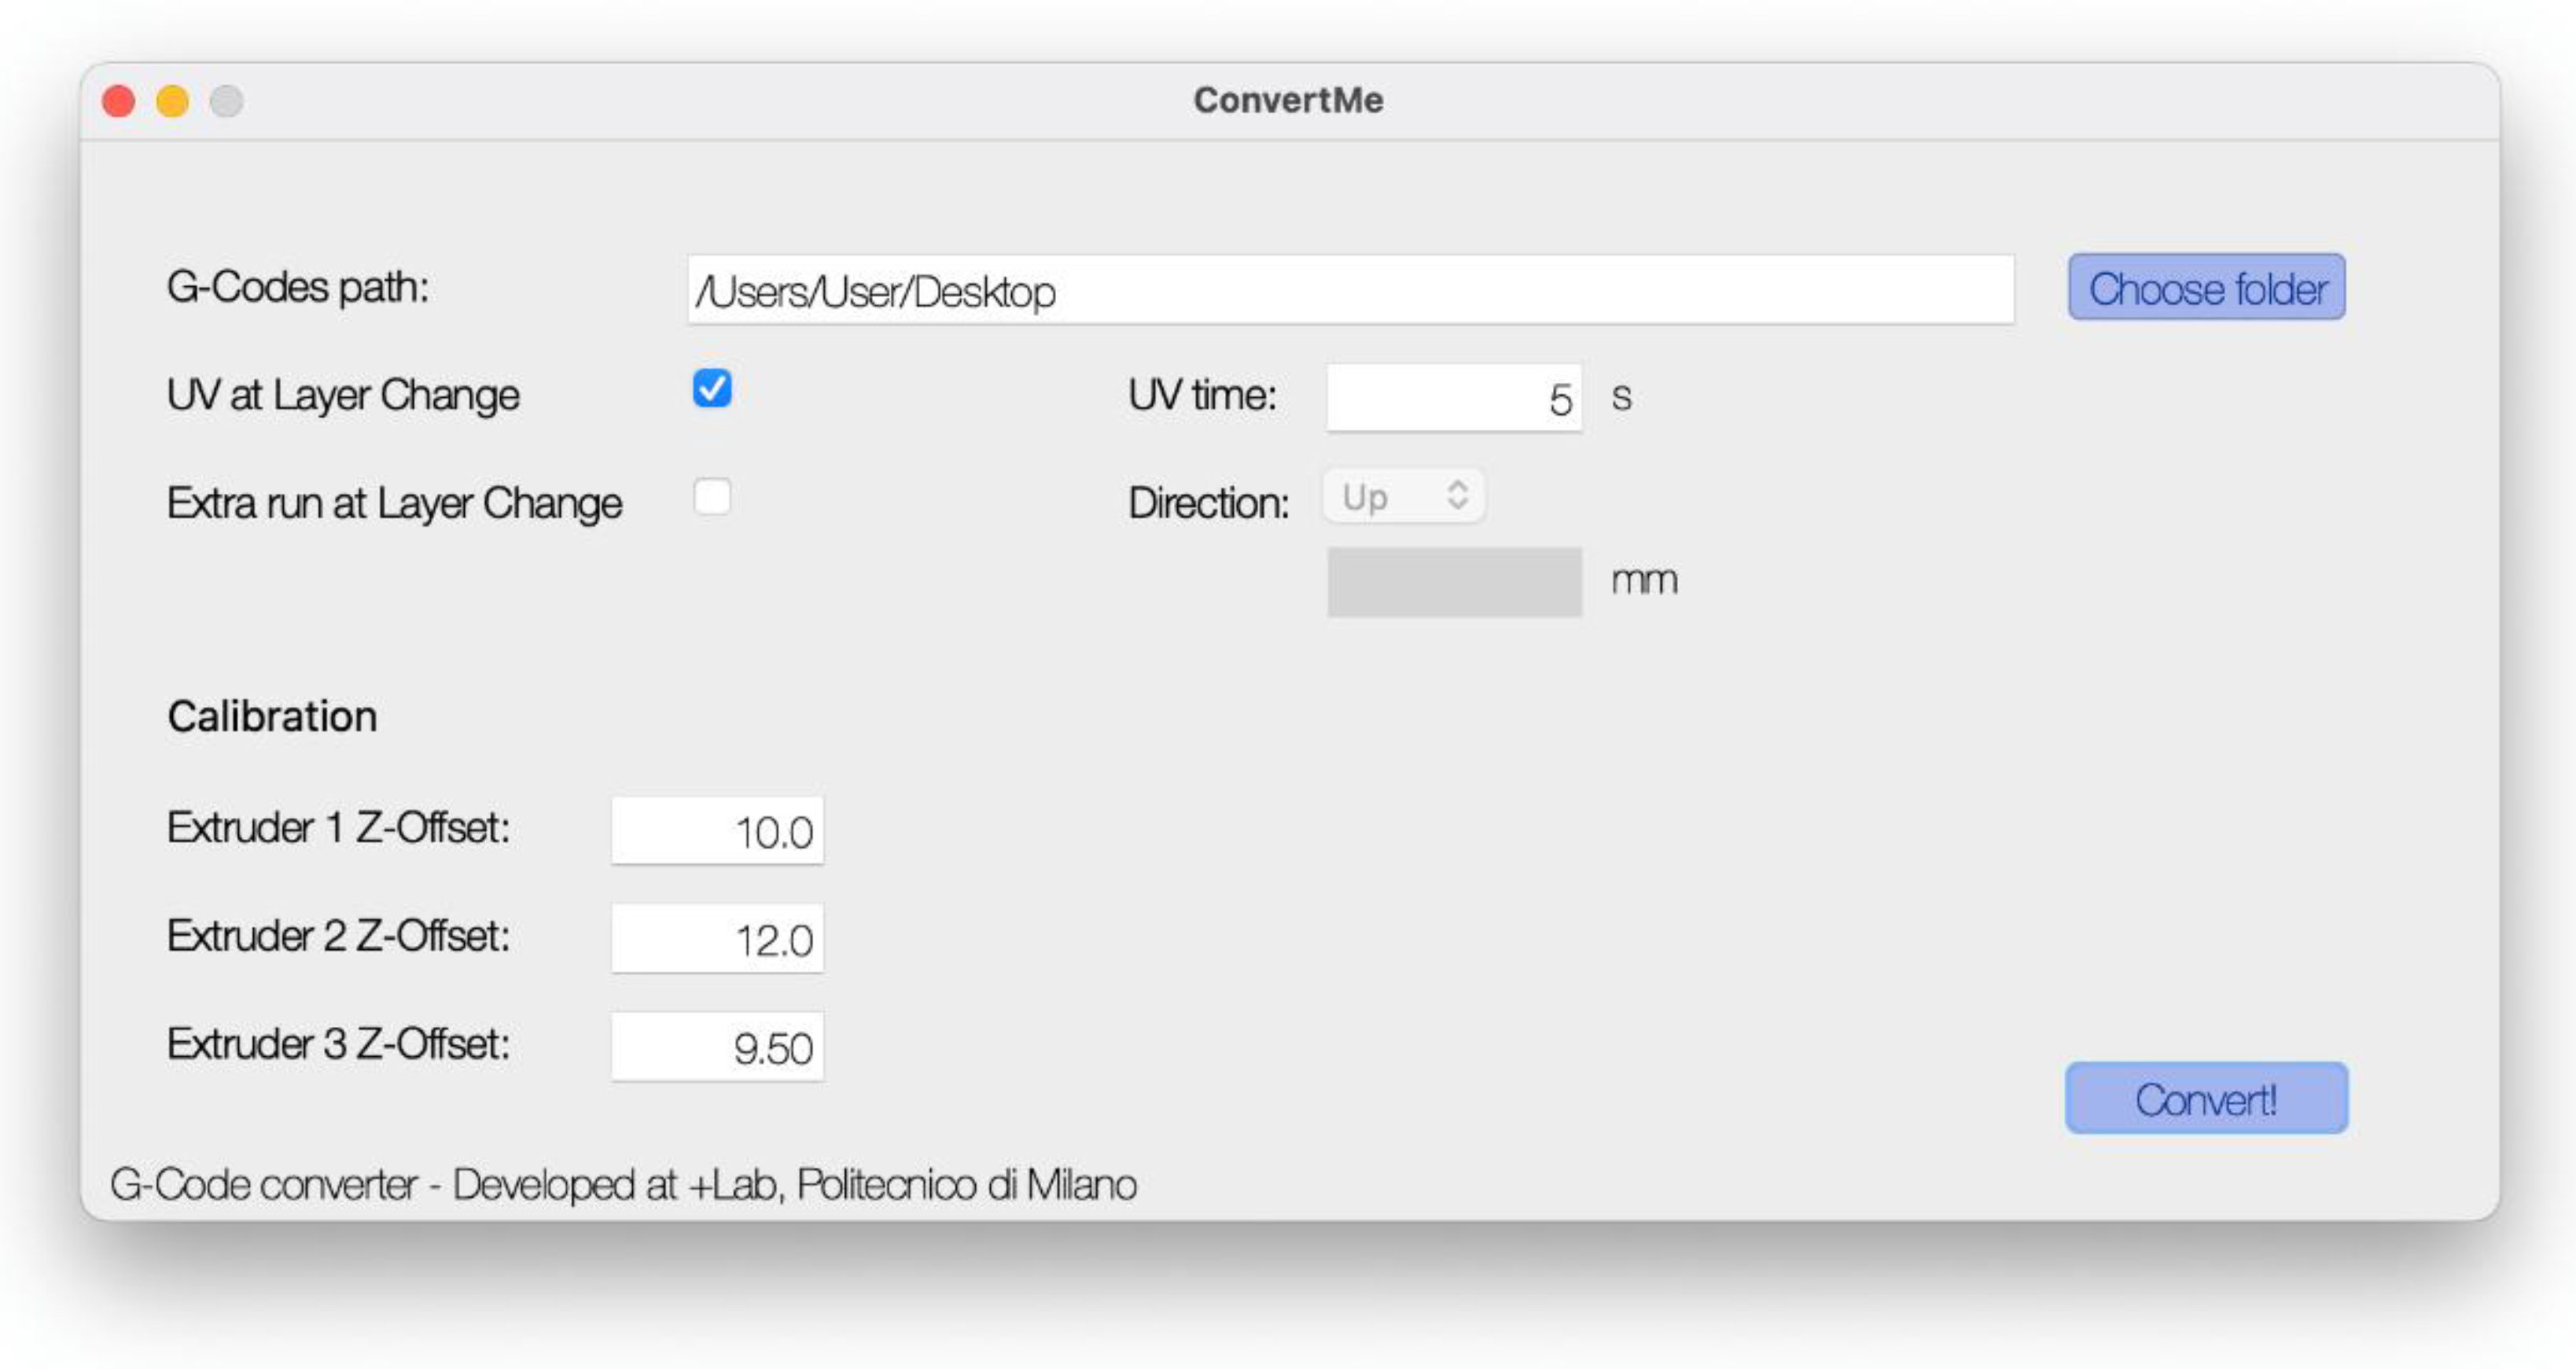Disable the UV at Layer Change checkbox

[712, 389]
